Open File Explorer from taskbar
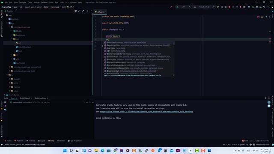Viewport: 274px width, 154px height. [x=96, y=151]
